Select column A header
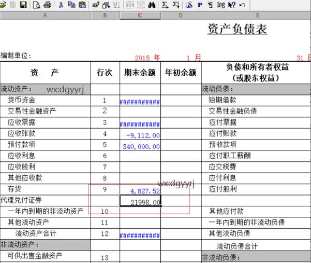The image size is (311, 263). tap(45, 16)
